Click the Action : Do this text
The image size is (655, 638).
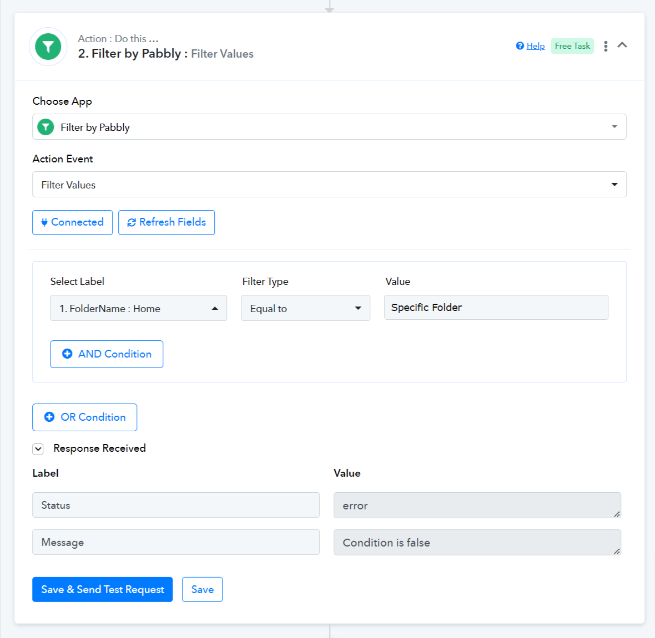coord(118,39)
